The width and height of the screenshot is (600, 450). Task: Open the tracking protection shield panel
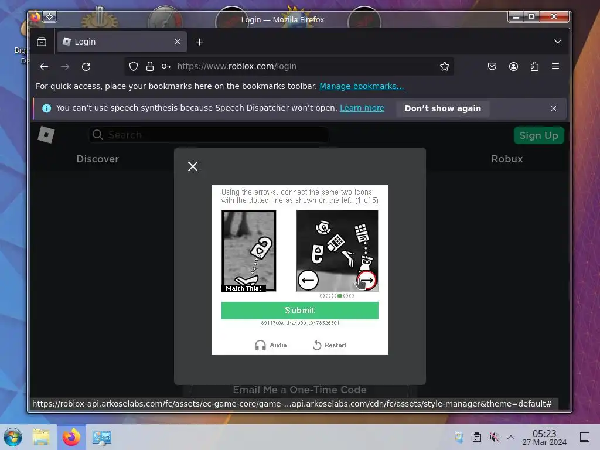(133, 67)
